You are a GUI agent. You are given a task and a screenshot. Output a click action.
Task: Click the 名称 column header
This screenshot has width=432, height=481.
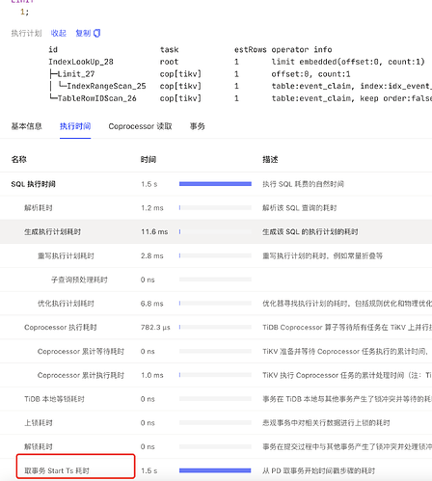tap(19, 159)
